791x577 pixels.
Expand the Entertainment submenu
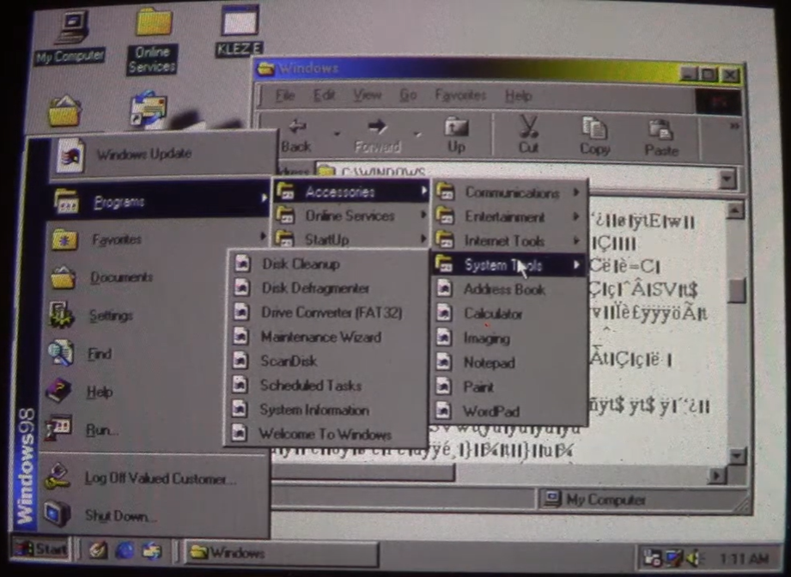[x=509, y=217]
